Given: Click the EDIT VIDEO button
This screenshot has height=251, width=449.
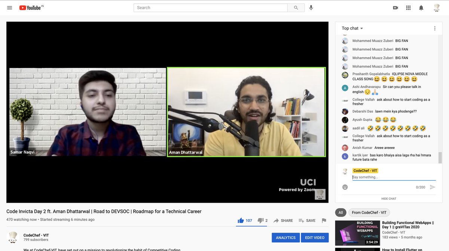Looking at the screenshot, I should click(x=314, y=238).
